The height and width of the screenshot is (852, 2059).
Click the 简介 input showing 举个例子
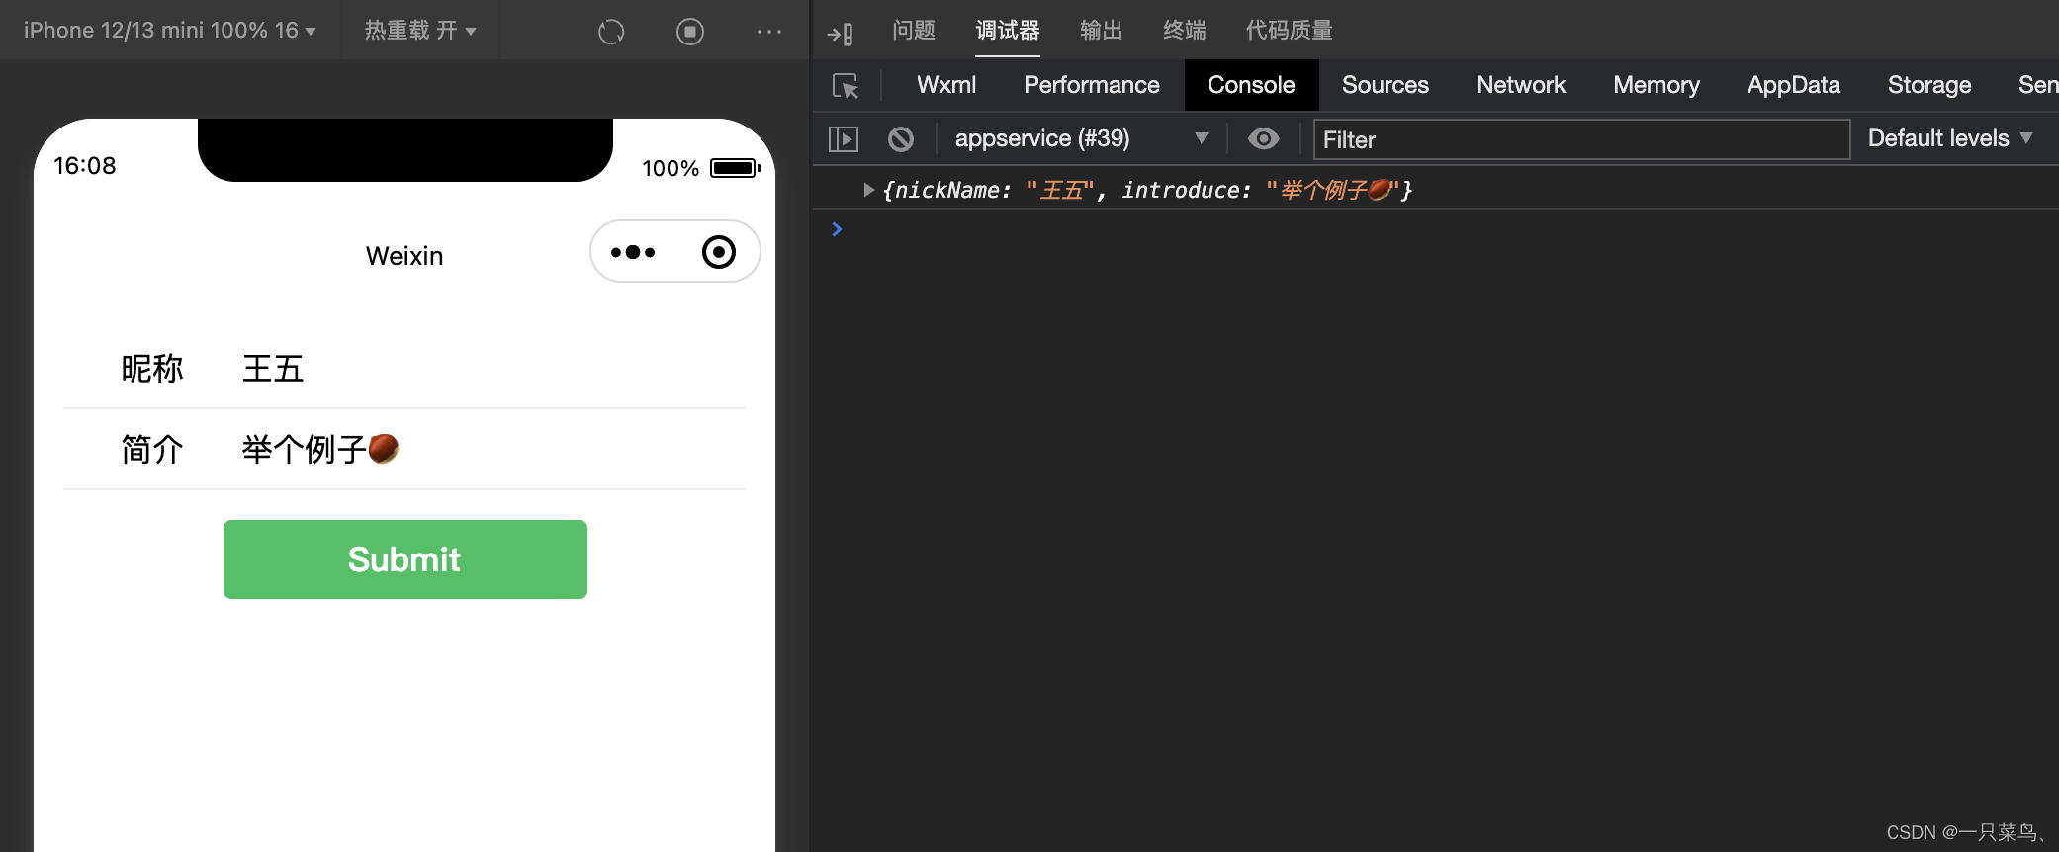pos(492,450)
